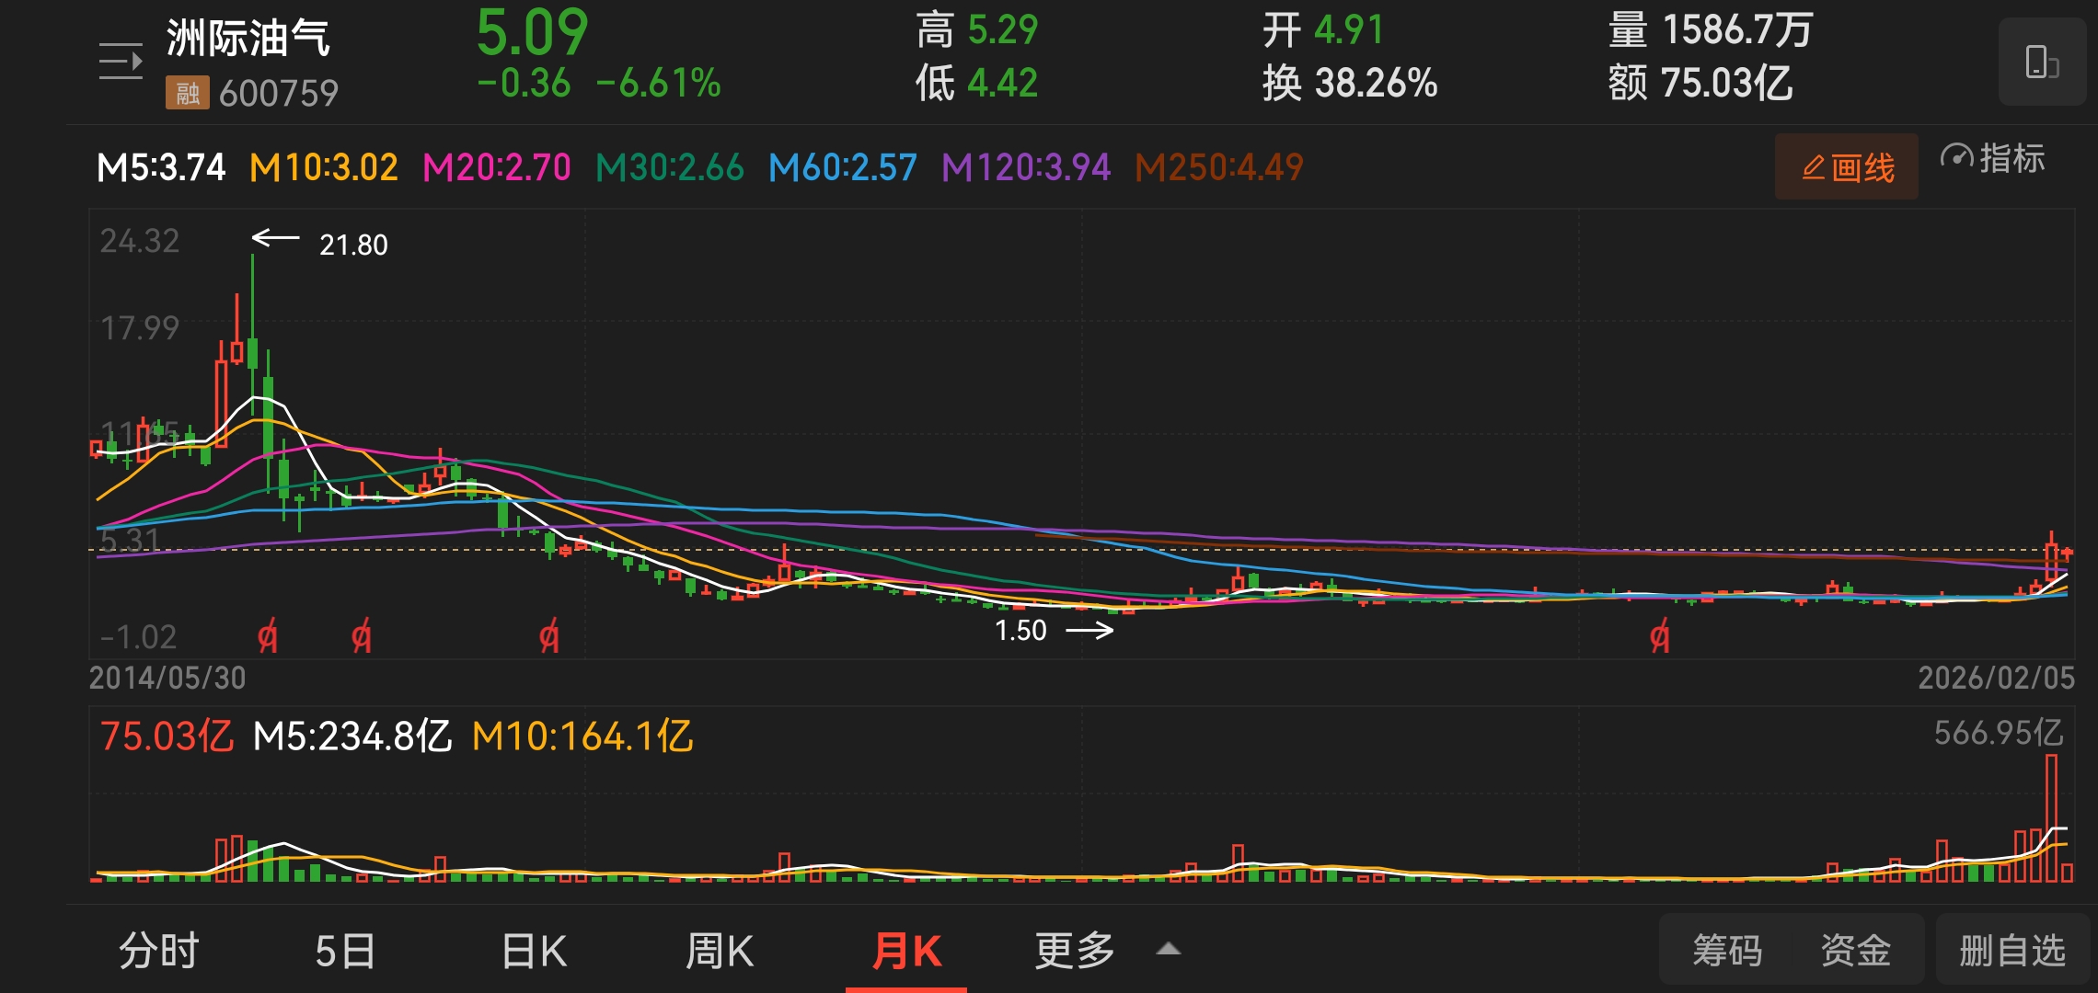Image resolution: width=2098 pixels, height=993 pixels.
Task: Open the 画线 drawing tool
Action: point(1847,167)
